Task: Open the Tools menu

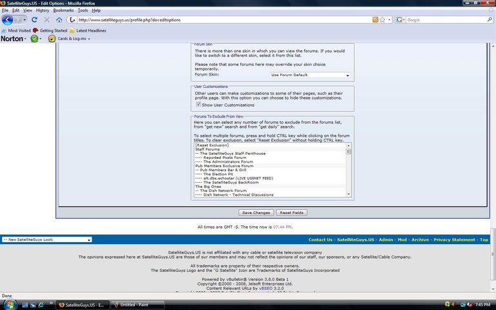Action: pos(83,10)
